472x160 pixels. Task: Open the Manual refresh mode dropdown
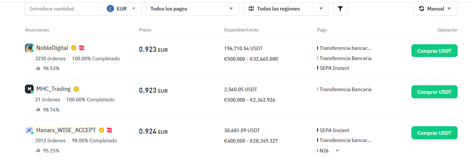(435, 9)
